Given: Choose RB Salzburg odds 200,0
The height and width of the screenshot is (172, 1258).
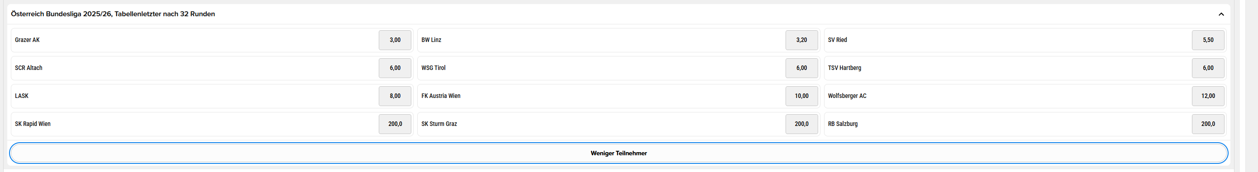Looking at the screenshot, I should pyautogui.click(x=1208, y=124).
